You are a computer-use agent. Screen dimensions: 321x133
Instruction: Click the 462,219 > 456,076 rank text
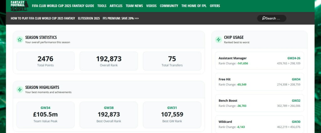(x=289, y=127)
